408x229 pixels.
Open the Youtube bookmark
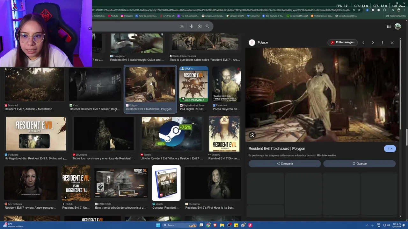click(x=113, y=16)
